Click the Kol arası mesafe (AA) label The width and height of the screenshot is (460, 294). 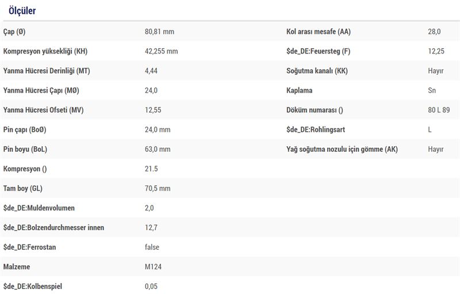point(319,32)
